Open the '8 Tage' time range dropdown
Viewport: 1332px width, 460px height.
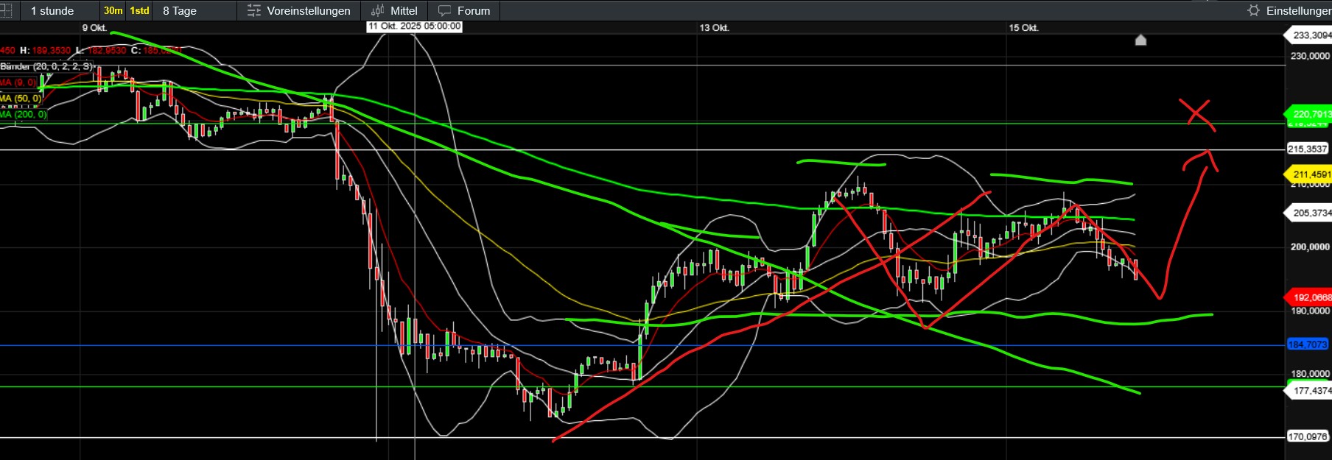(x=180, y=11)
